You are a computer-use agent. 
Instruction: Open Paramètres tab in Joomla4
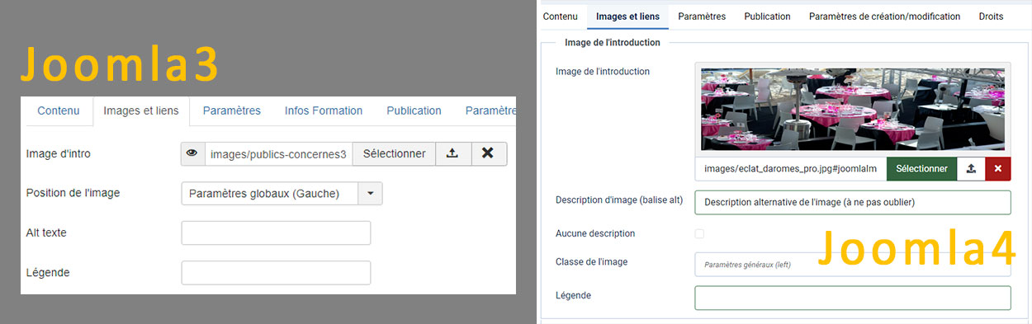(702, 16)
